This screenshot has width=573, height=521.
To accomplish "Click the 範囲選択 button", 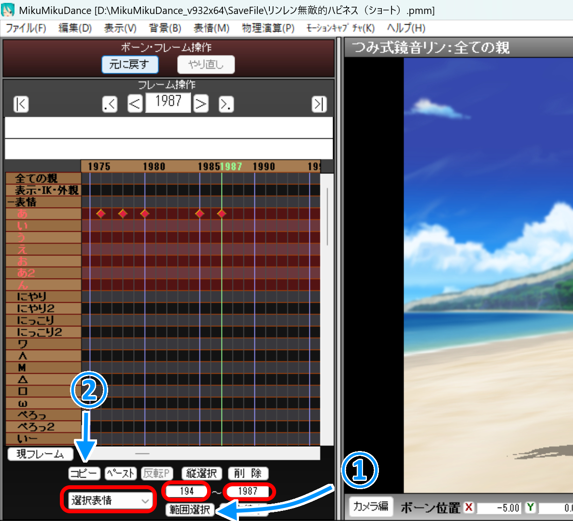I will pyautogui.click(x=190, y=509).
